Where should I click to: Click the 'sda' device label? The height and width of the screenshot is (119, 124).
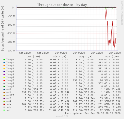tap(9, 104)
